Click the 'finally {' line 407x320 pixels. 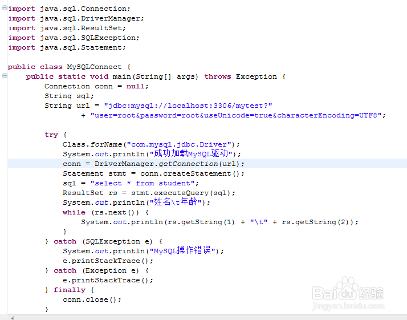coord(70,290)
